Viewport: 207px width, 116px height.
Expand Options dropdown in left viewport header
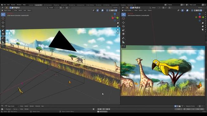coord(116,8)
